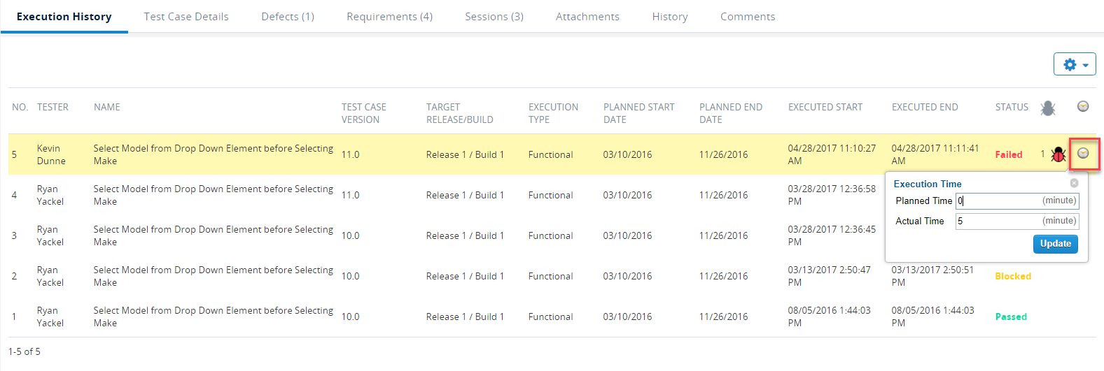
Task: Click the TESTER column header
Action: 53,107
